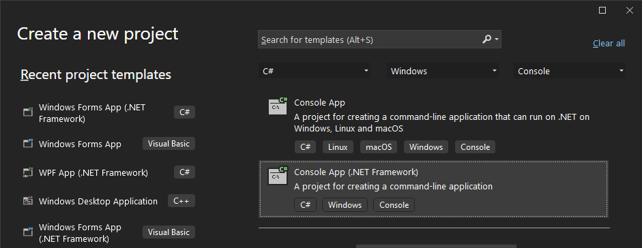Close the Create a new project dialog
This screenshot has width=642, height=248.
pos(630,10)
